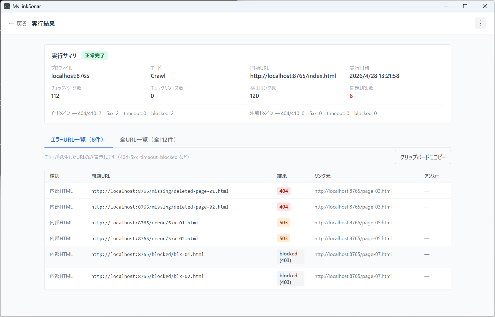The width and height of the screenshot is (495, 317).
Task: Click the MyLinkSonar app icon in title bar
Action: [7, 6]
